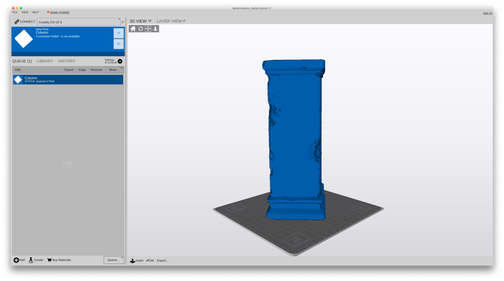Open Settings & Controls arrow icon
This screenshot has width=504, height=281.
pyautogui.click(x=120, y=61)
